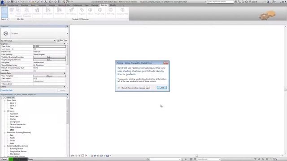Screen dimensions: 287x161
Task: Select the Stair Section in Project Browser
Action: 15,154
